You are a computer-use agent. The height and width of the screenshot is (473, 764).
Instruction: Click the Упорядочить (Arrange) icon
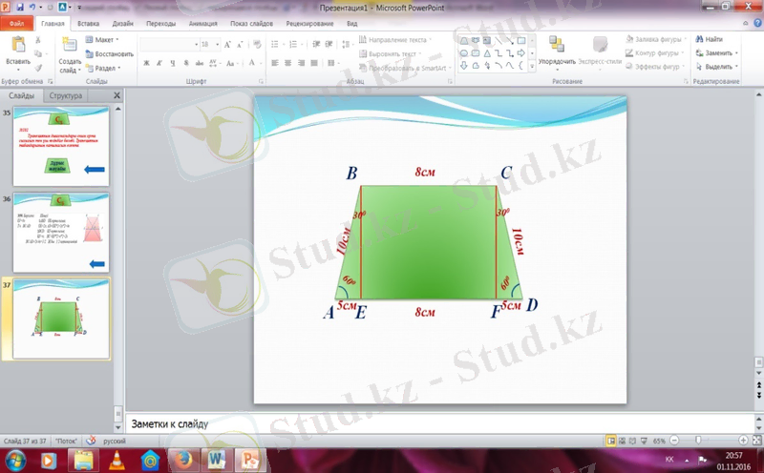pyautogui.click(x=556, y=47)
